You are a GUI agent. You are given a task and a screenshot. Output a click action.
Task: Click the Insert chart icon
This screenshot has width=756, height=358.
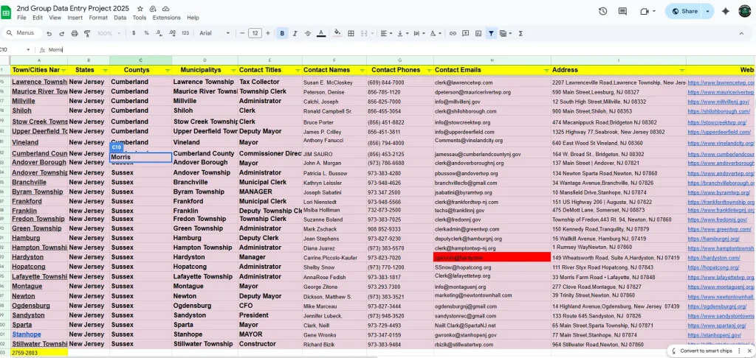coord(478,33)
